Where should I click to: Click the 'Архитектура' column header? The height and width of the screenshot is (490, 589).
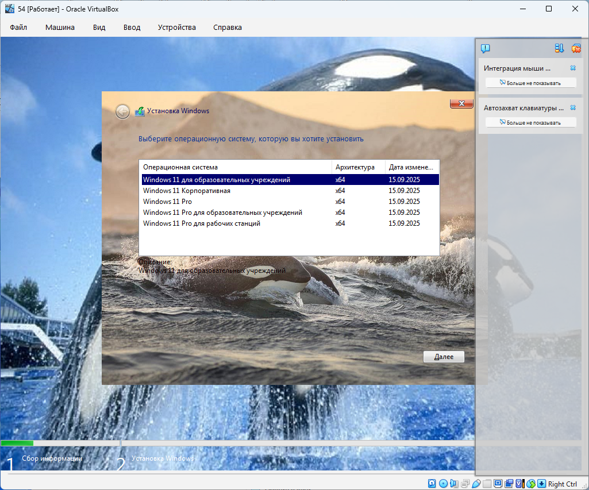pos(355,167)
